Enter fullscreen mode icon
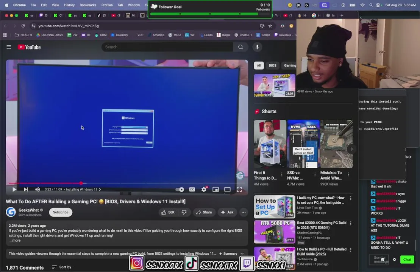420x272 pixels. pos(239,189)
